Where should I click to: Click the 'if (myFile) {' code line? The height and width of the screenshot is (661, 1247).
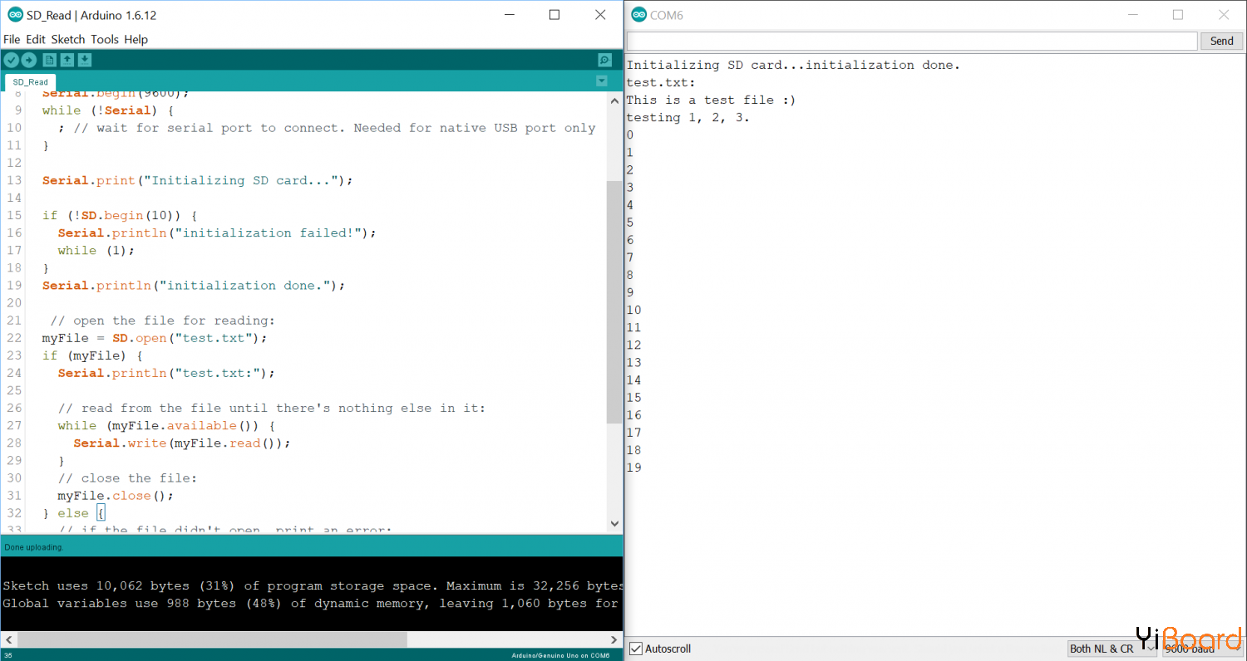[92, 355]
